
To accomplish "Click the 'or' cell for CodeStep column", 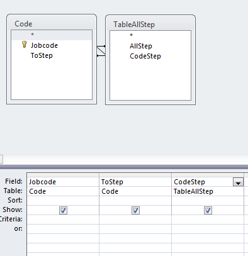I will (x=208, y=229).
